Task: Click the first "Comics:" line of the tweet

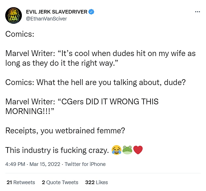Action: [x=19, y=35]
